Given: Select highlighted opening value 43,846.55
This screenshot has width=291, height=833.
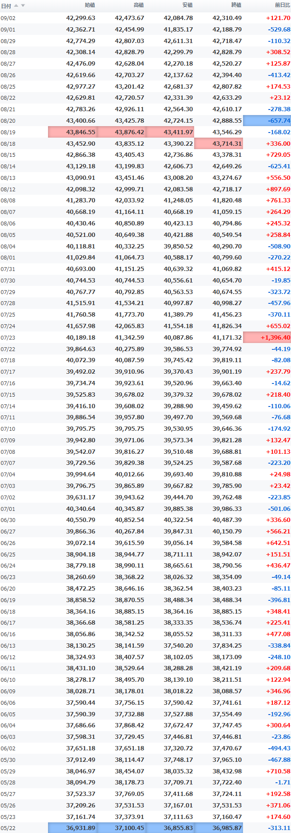Looking at the screenshot, I should tap(73, 132).
